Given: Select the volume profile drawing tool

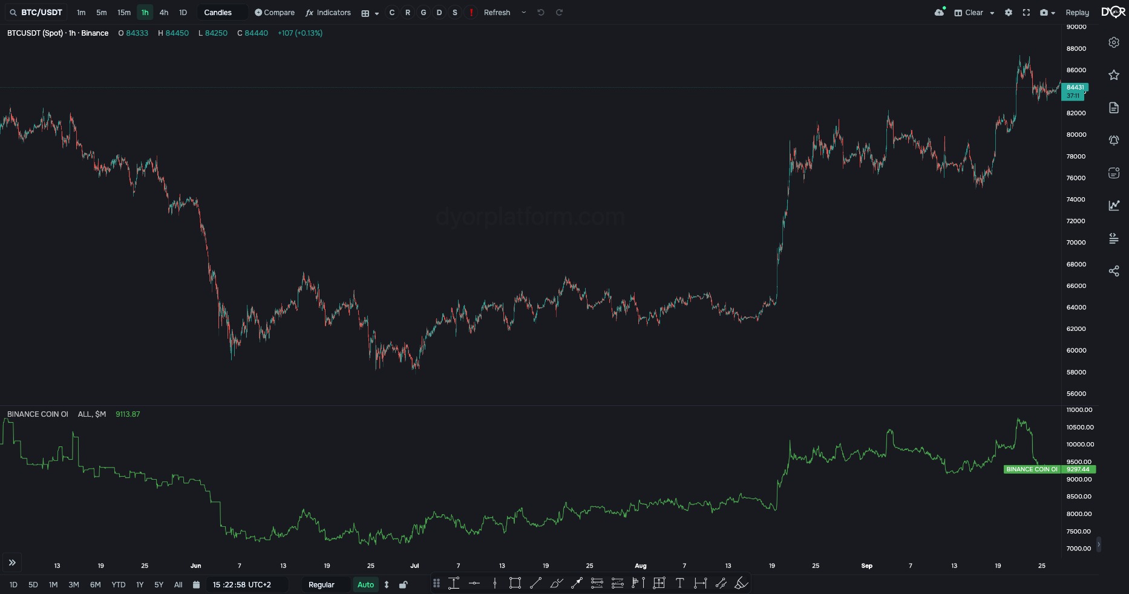Looking at the screenshot, I should 638,583.
